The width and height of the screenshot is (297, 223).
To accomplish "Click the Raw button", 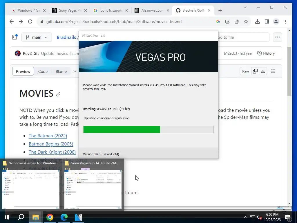I will click(x=245, y=71).
